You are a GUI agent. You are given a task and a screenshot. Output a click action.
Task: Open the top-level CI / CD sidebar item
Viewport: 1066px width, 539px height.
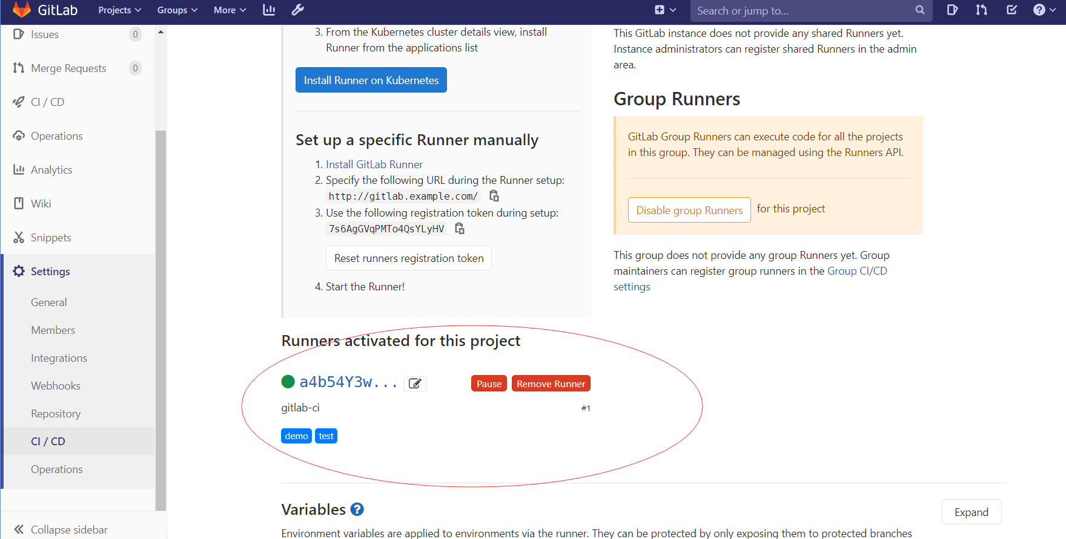click(x=78, y=102)
